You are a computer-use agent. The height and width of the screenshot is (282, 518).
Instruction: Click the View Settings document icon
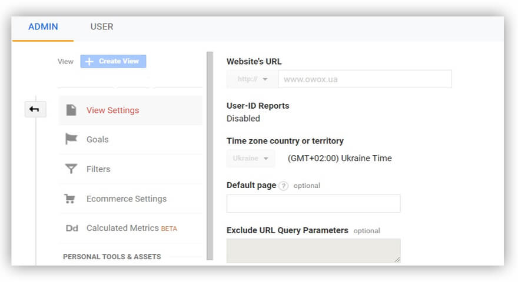(x=71, y=110)
